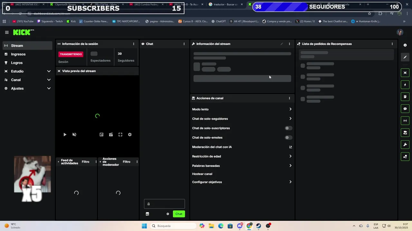Image resolution: width=412 pixels, height=231 pixels.
Task: Open the hamburger menu beside Kick logo
Action: click(x=7, y=32)
